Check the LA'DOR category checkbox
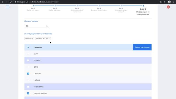Image resolution: width=176 pixels, height=99 pixels. pos(28,80)
